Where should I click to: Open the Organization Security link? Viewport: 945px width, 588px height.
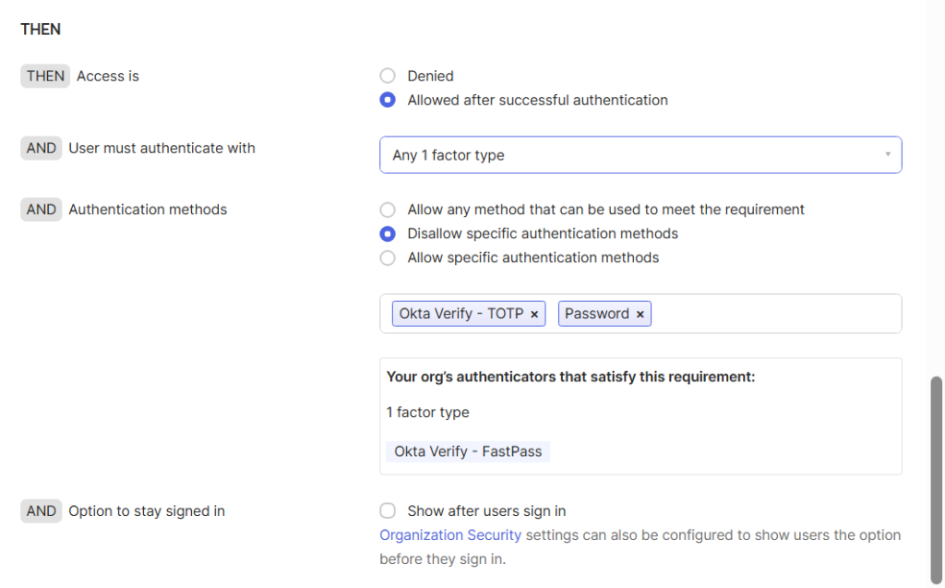[450, 534]
